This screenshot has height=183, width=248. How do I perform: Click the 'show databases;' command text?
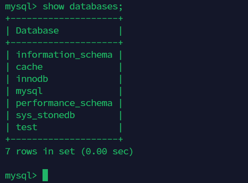tap(82, 7)
